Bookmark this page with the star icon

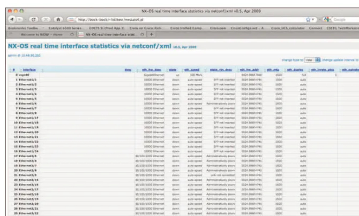point(308,20)
